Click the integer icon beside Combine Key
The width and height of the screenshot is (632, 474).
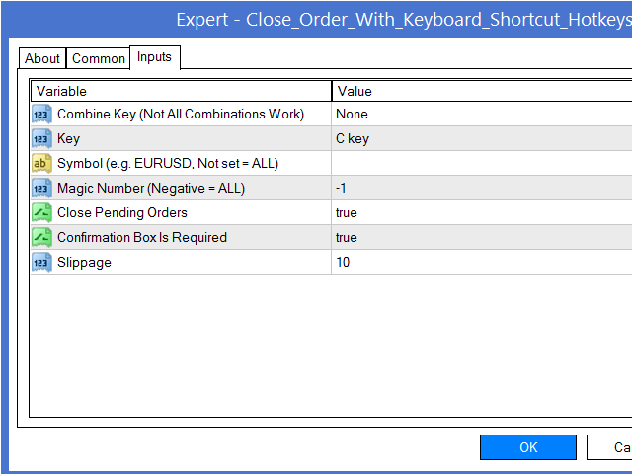point(41,115)
